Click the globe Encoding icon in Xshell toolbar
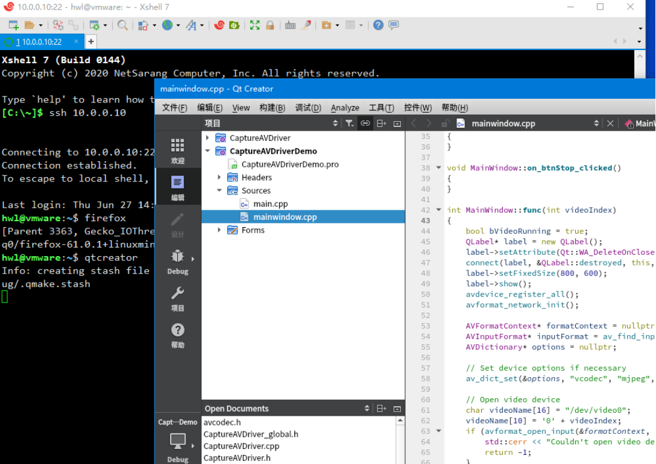The width and height of the screenshot is (656, 464). [168, 25]
